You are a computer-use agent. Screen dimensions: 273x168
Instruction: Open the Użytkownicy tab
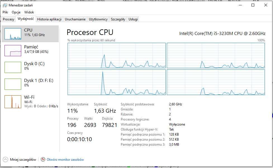tap(98, 19)
